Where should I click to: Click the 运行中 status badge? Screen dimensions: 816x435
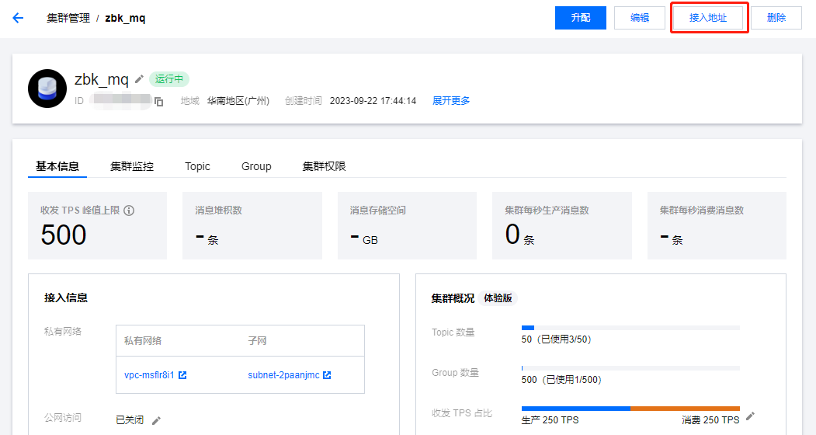(169, 79)
